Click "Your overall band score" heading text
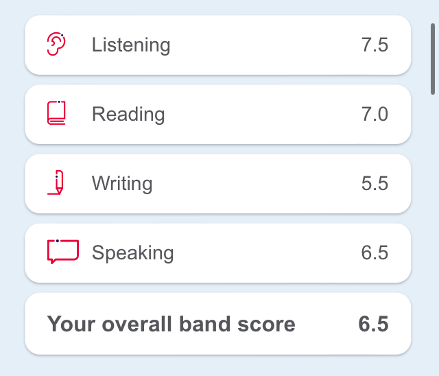The height and width of the screenshot is (376, 439). pos(171,324)
